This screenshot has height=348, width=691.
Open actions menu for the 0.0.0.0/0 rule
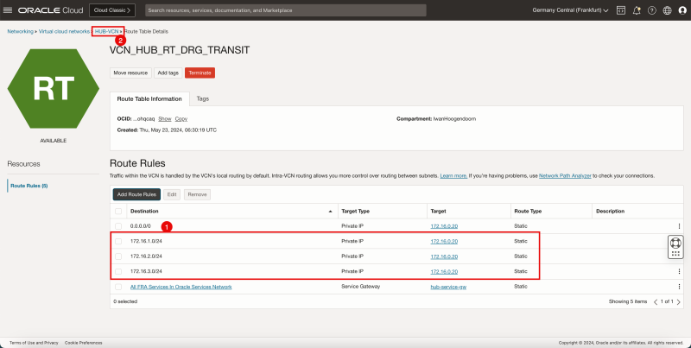(679, 226)
